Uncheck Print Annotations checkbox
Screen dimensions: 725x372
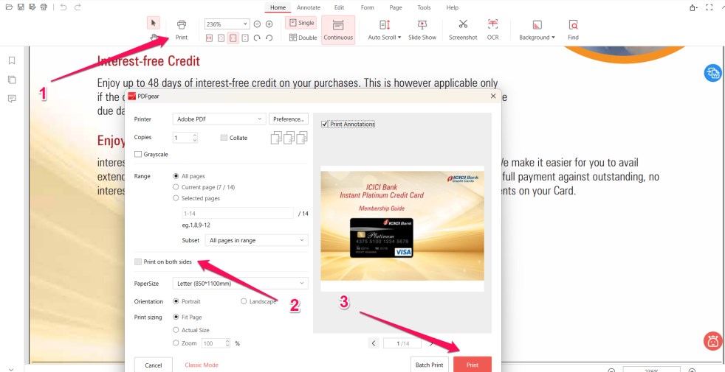325,124
